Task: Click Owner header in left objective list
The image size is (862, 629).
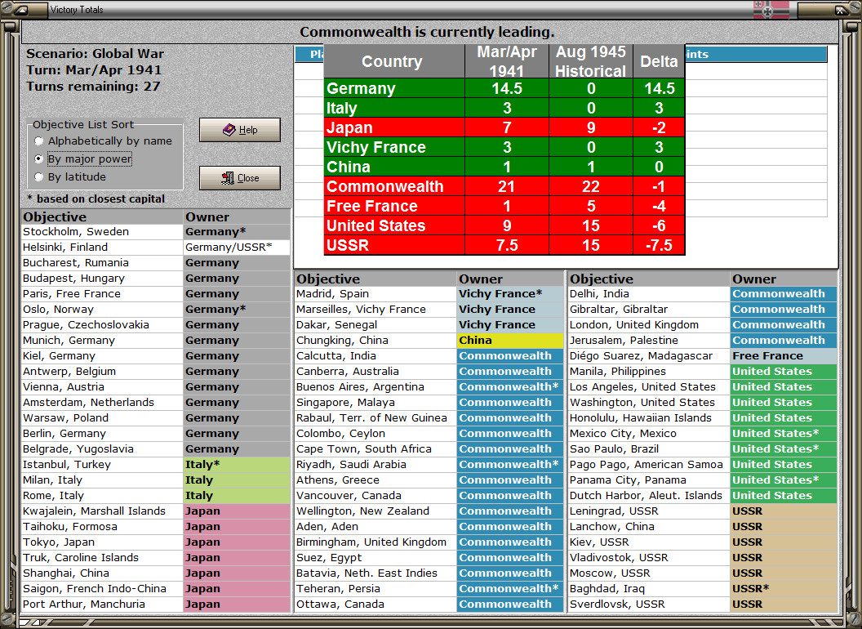Action: pos(237,216)
